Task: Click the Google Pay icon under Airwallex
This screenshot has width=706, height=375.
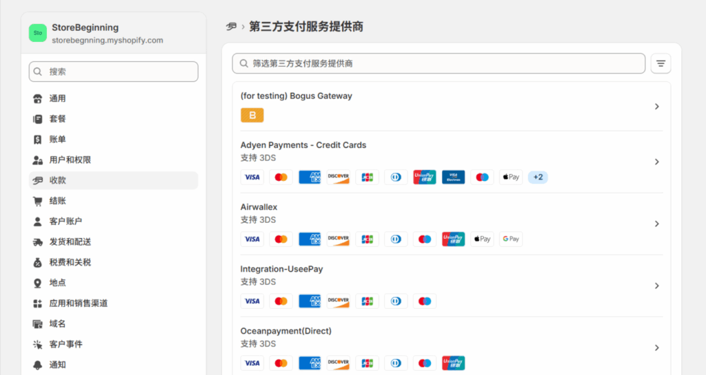Action: tap(510, 239)
